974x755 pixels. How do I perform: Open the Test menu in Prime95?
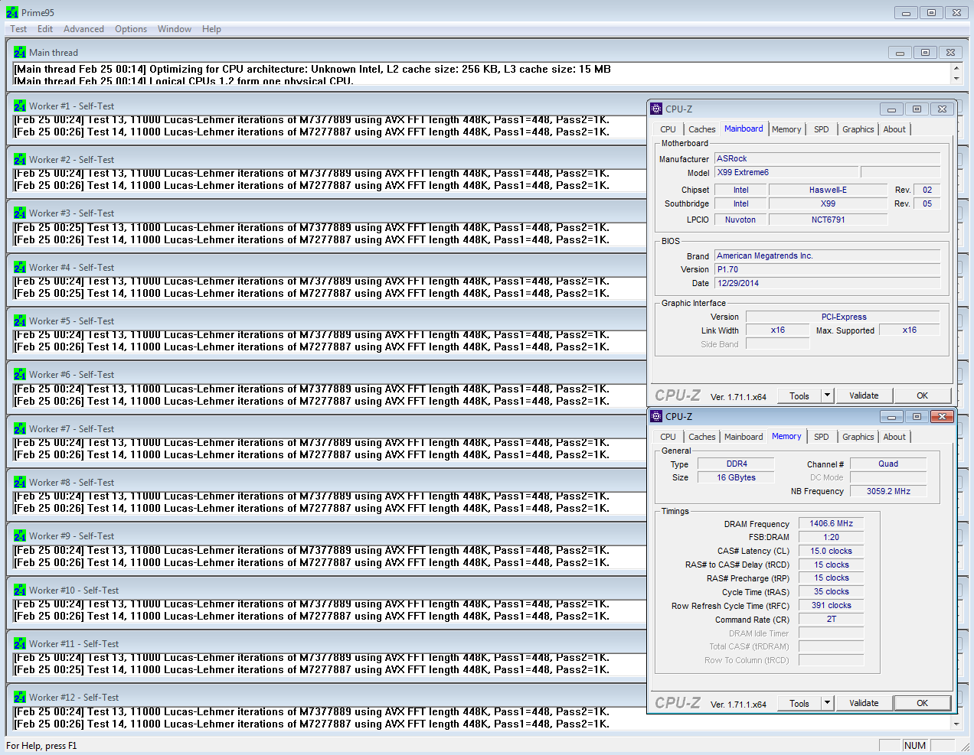pos(18,29)
